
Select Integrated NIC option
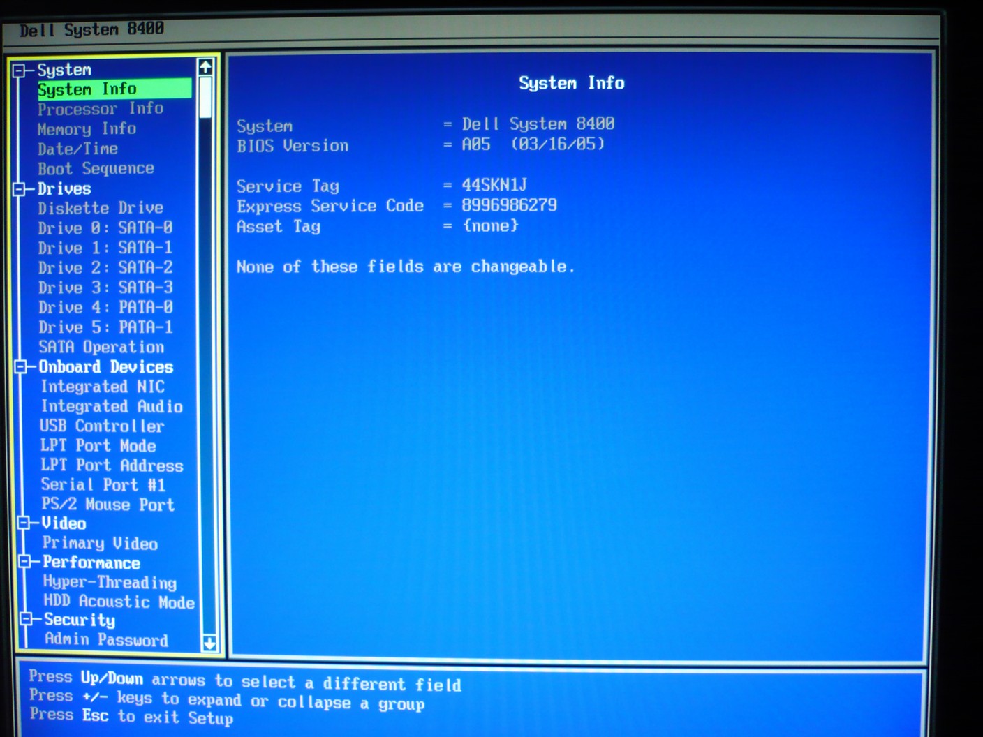point(103,387)
